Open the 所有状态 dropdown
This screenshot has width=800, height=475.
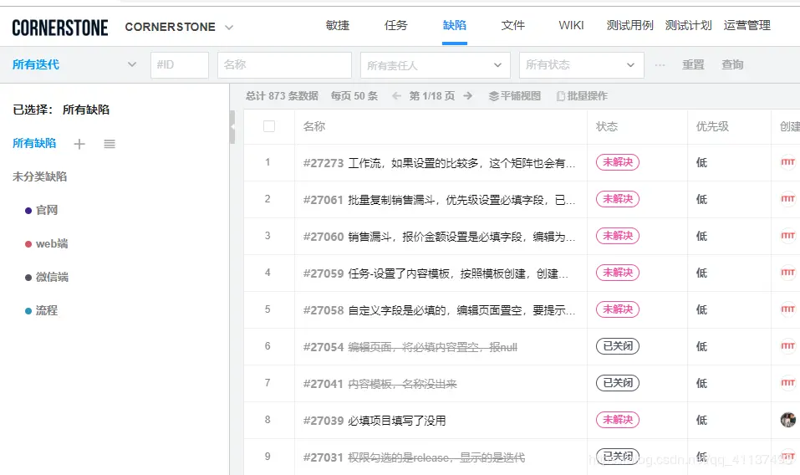[x=582, y=65]
